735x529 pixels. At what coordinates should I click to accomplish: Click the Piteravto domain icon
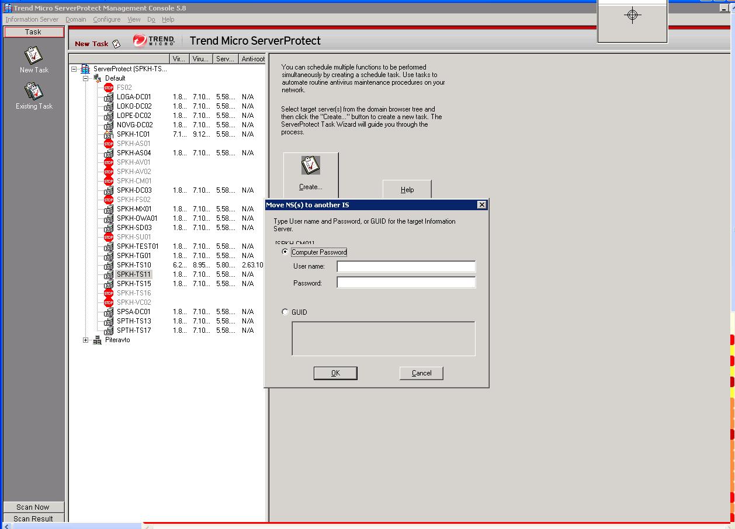[97, 340]
